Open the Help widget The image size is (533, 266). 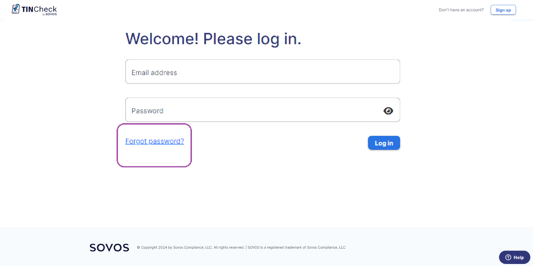[x=514, y=257]
